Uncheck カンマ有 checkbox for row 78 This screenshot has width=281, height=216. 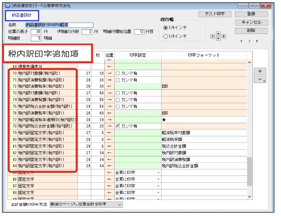tap(118, 126)
